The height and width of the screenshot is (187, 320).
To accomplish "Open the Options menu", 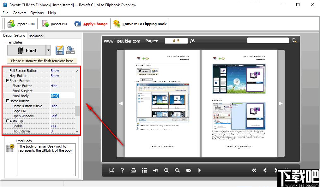I will (37, 13).
